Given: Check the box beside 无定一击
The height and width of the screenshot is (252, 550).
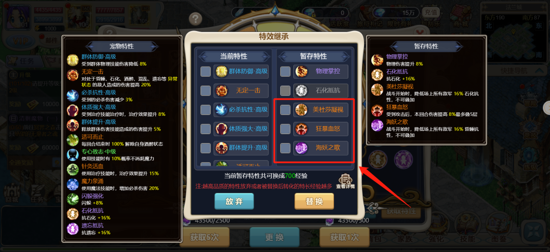Looking at the screenshot, I should tap(206, 90).
